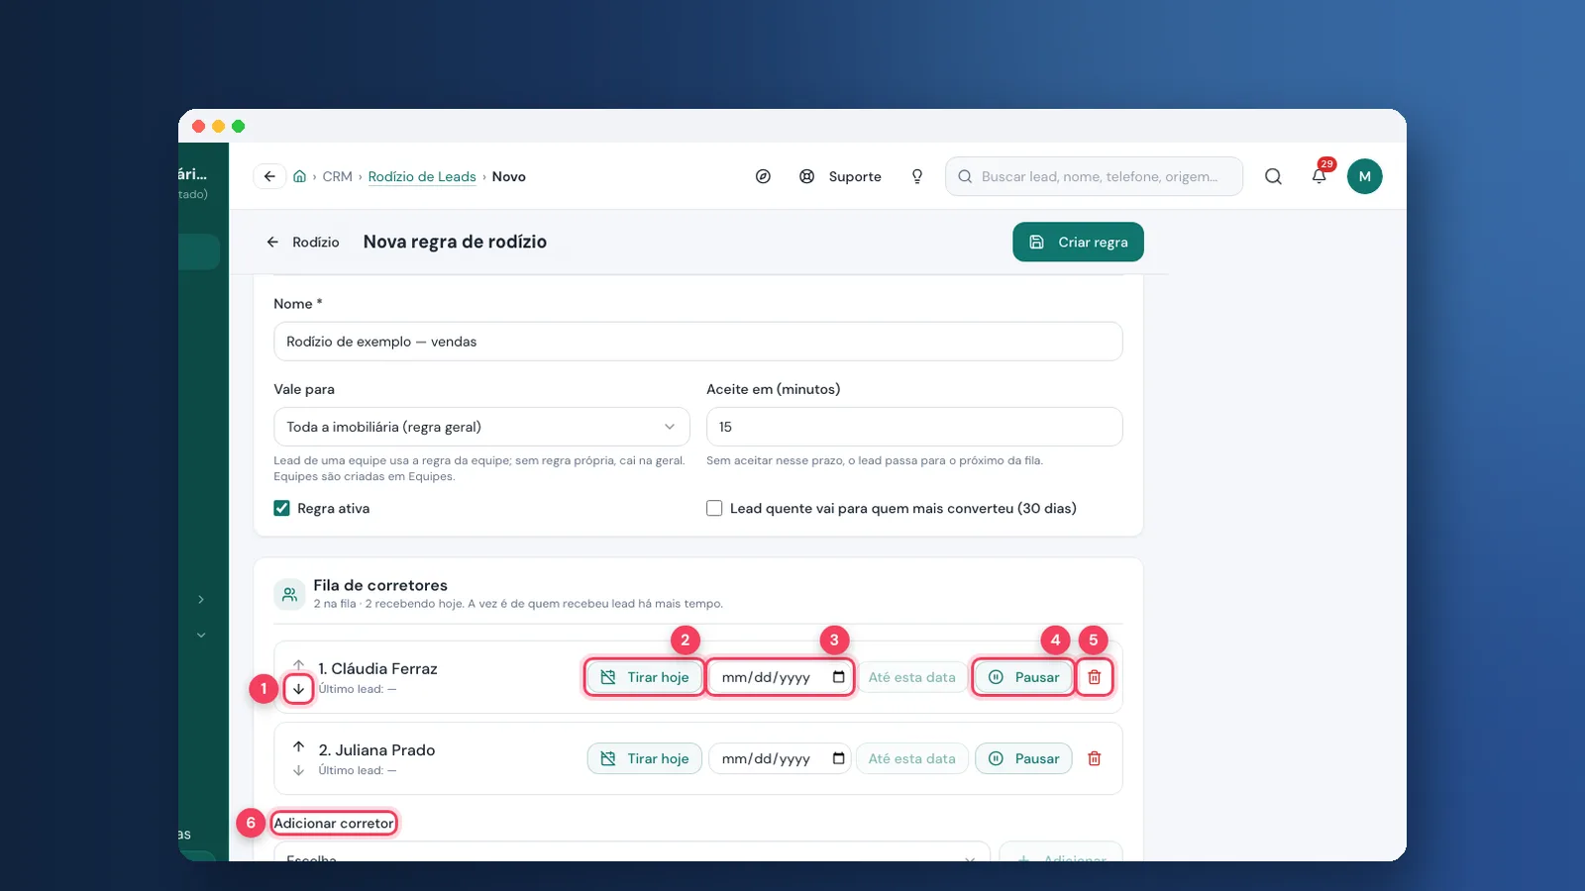Screen dimensions: 1585x891
Task: Click the back arrow in breadcrumb bar
Action: 269,176
